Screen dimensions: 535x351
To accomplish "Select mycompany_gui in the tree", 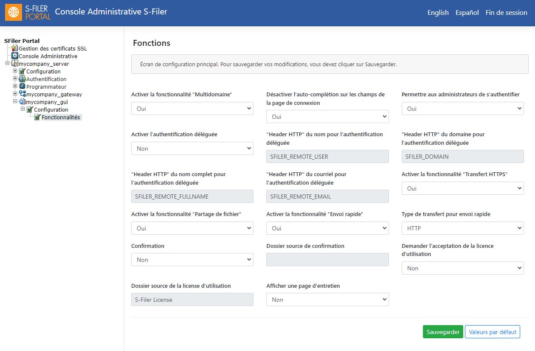I will tap(47, 102).
